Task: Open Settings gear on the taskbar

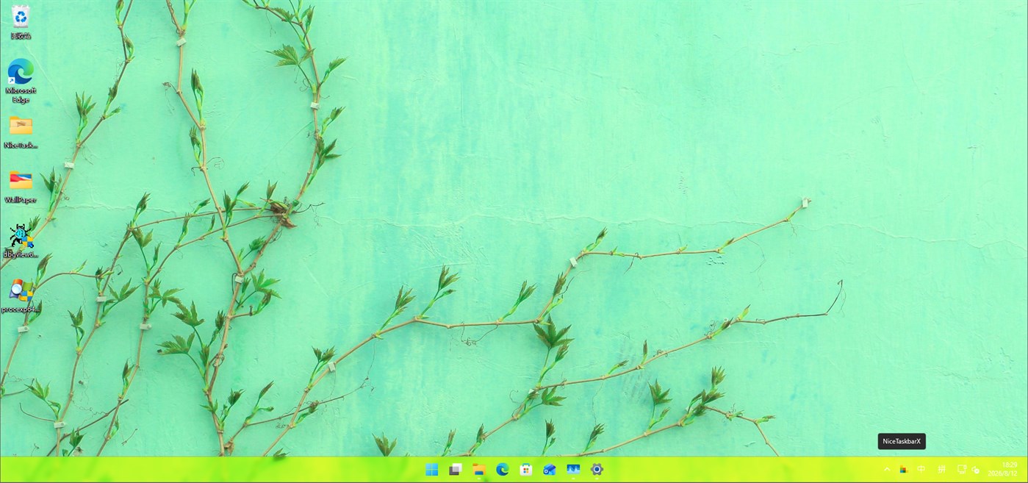Action: tap(597, 470)
